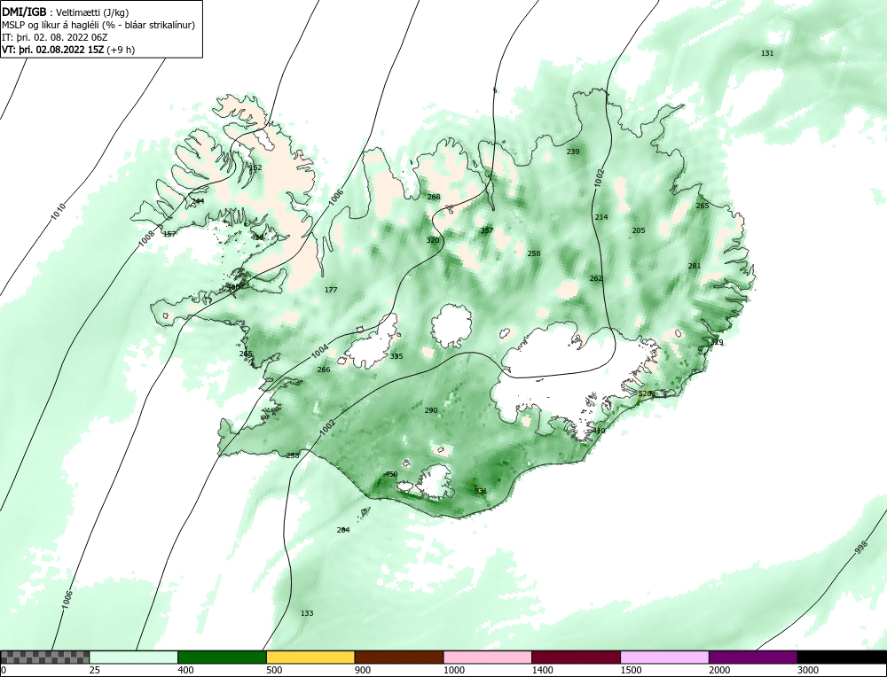The height and width of the screenshot is (677, 887).
Task: Click the map value "205"
Action: click(639, 230)
